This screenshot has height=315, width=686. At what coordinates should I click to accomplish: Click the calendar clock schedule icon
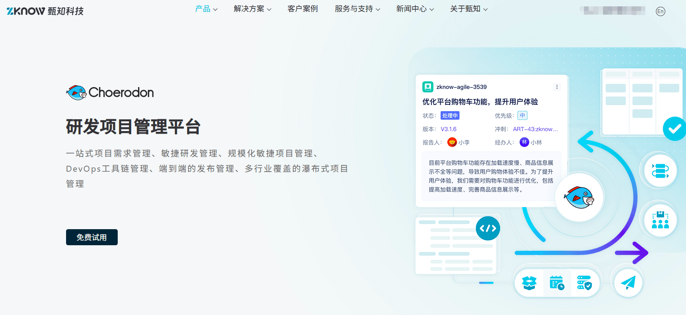coord(557,283)
